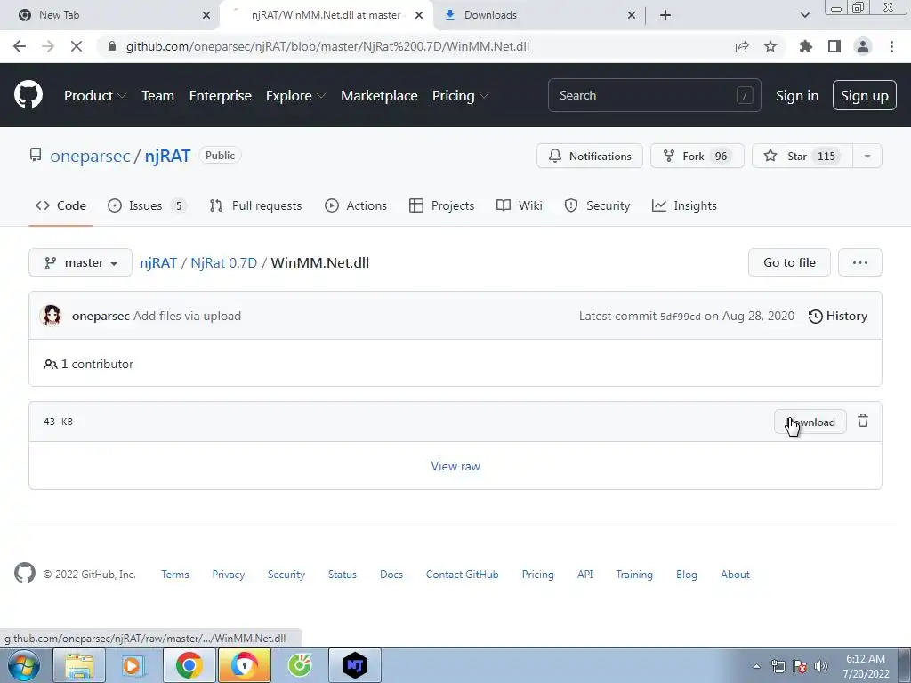Click the Sign up button
Image resolution: width=911 pixels, height=683 pixels.
pos(865,96)
